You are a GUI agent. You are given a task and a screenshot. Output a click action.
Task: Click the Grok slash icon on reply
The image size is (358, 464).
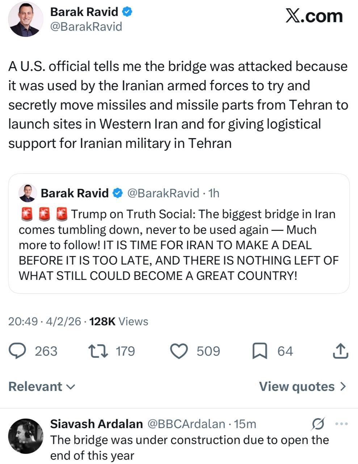317,423
